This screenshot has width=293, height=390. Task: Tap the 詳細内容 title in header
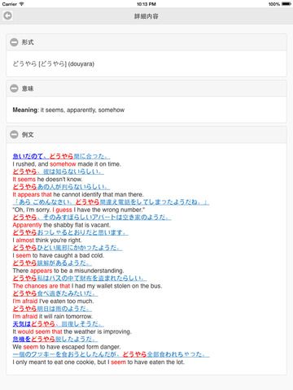pyautogui.click(x=146, y=16)
